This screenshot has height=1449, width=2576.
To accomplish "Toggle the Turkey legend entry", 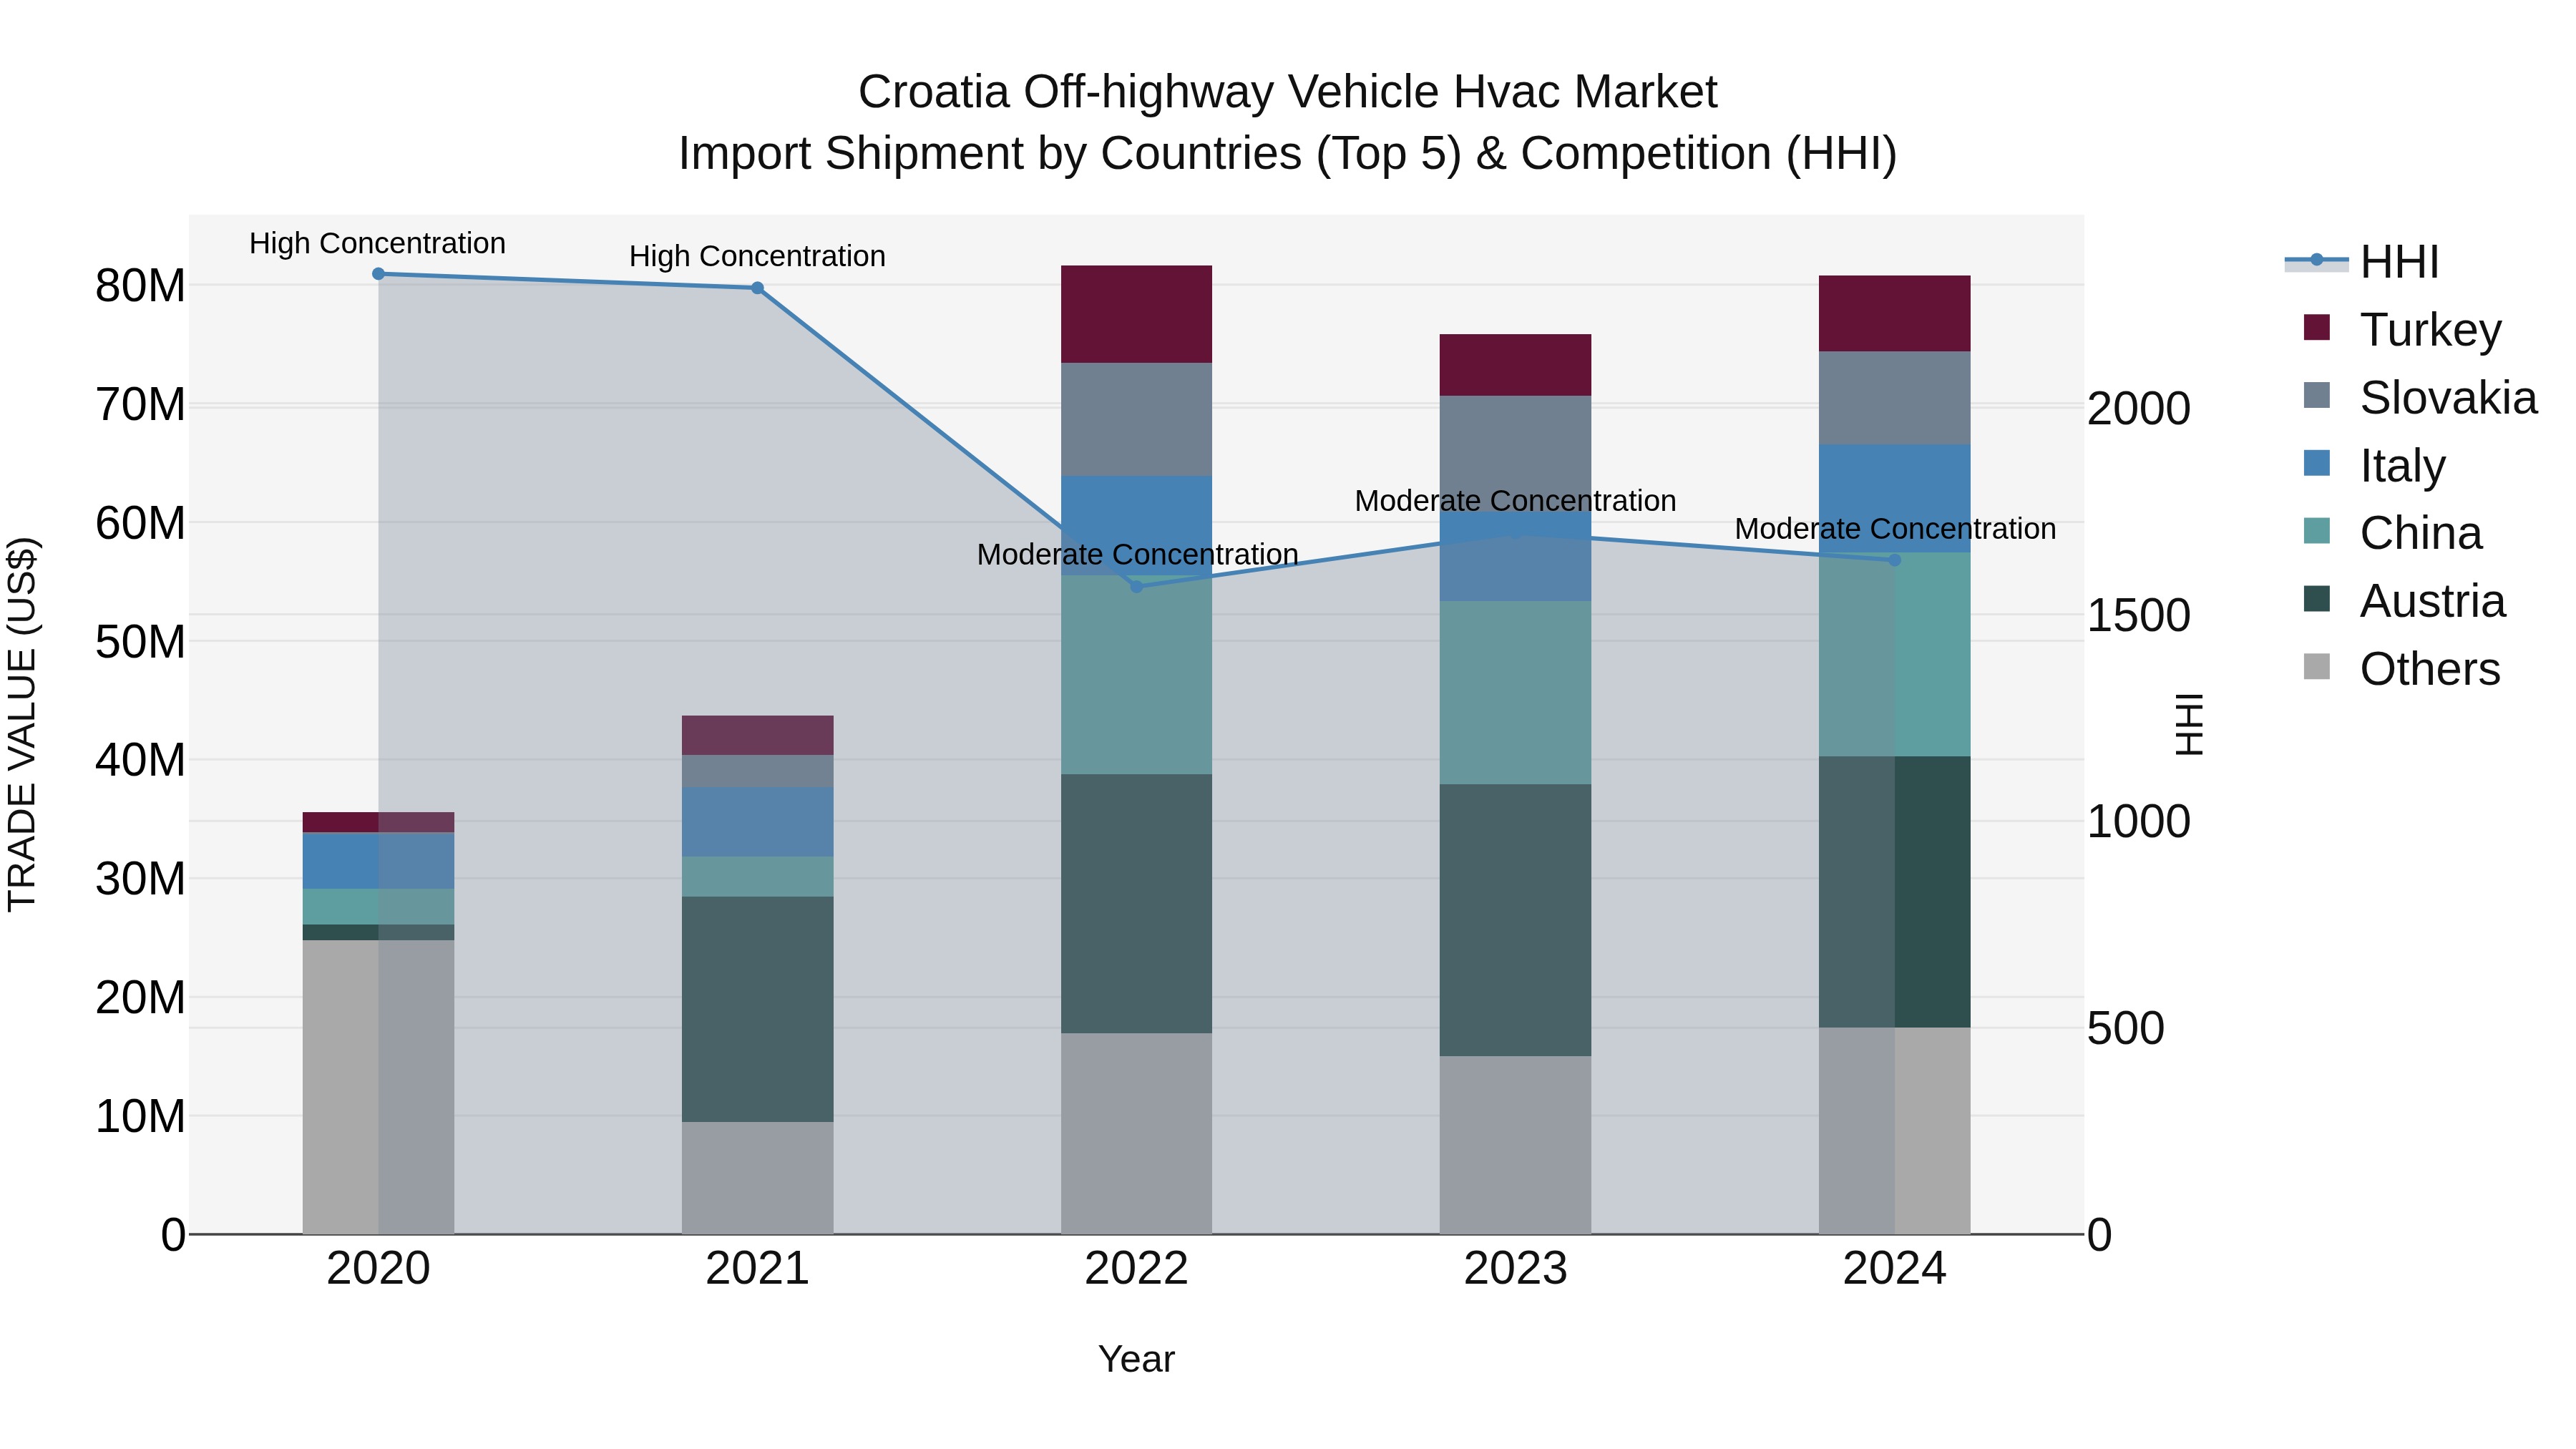I will pyautogui.click(x=2402, y=329).
